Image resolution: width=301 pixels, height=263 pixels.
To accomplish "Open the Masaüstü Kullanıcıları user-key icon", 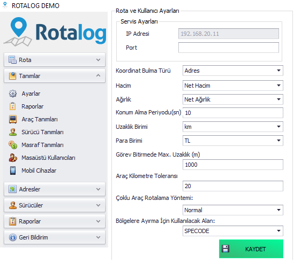I will (x=13, y=158).
